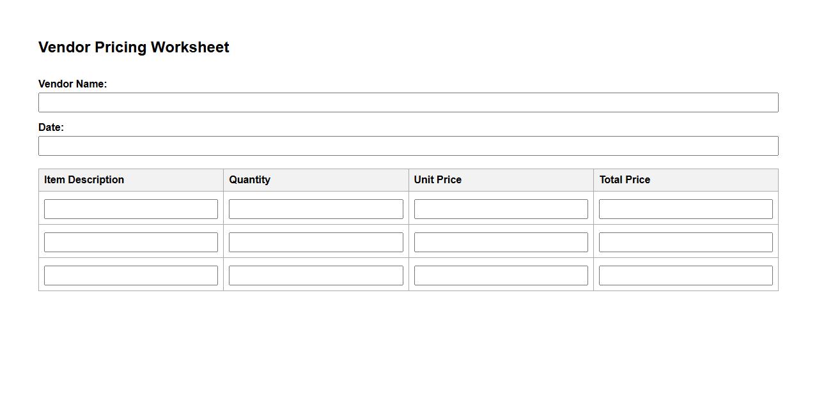Image resolution: width=817 pixels, height=415 pixels.
Task: Click the Vendor Pricing Worksheet heading
Action: pos(134,47)
